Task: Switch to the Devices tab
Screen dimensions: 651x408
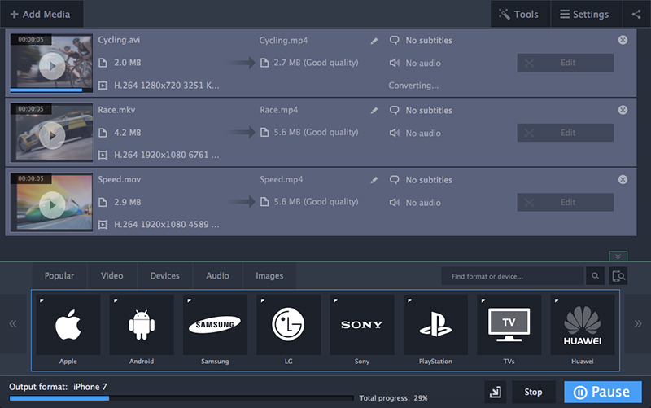Action: click(165, 275)
